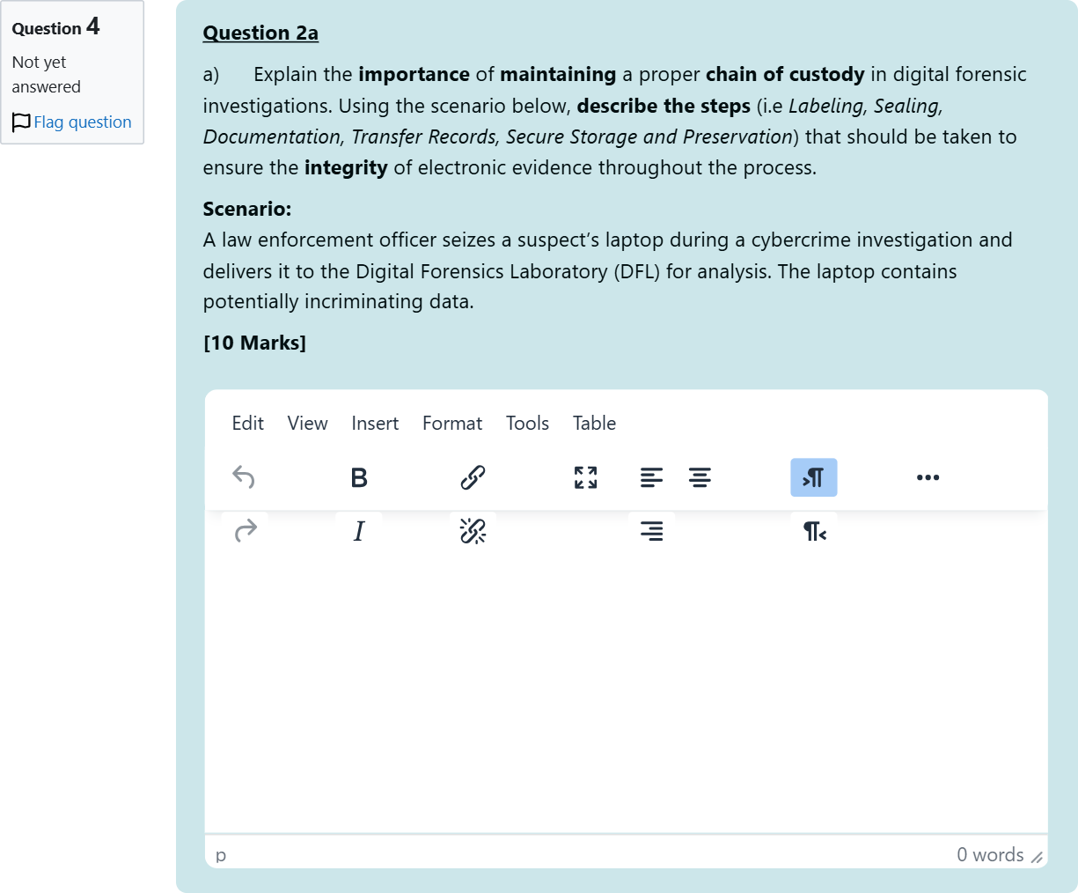
Task: Align text right
Action: coord(652,531)
